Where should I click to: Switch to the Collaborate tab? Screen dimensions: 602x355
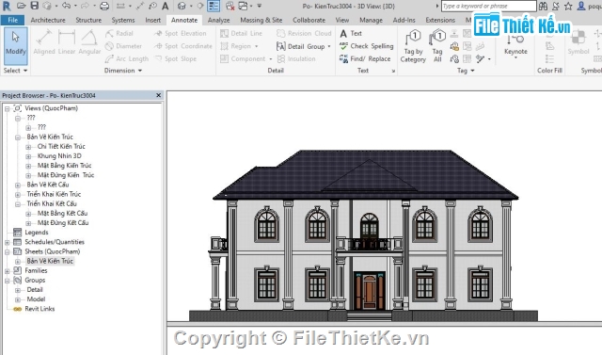tap(309, 20)
